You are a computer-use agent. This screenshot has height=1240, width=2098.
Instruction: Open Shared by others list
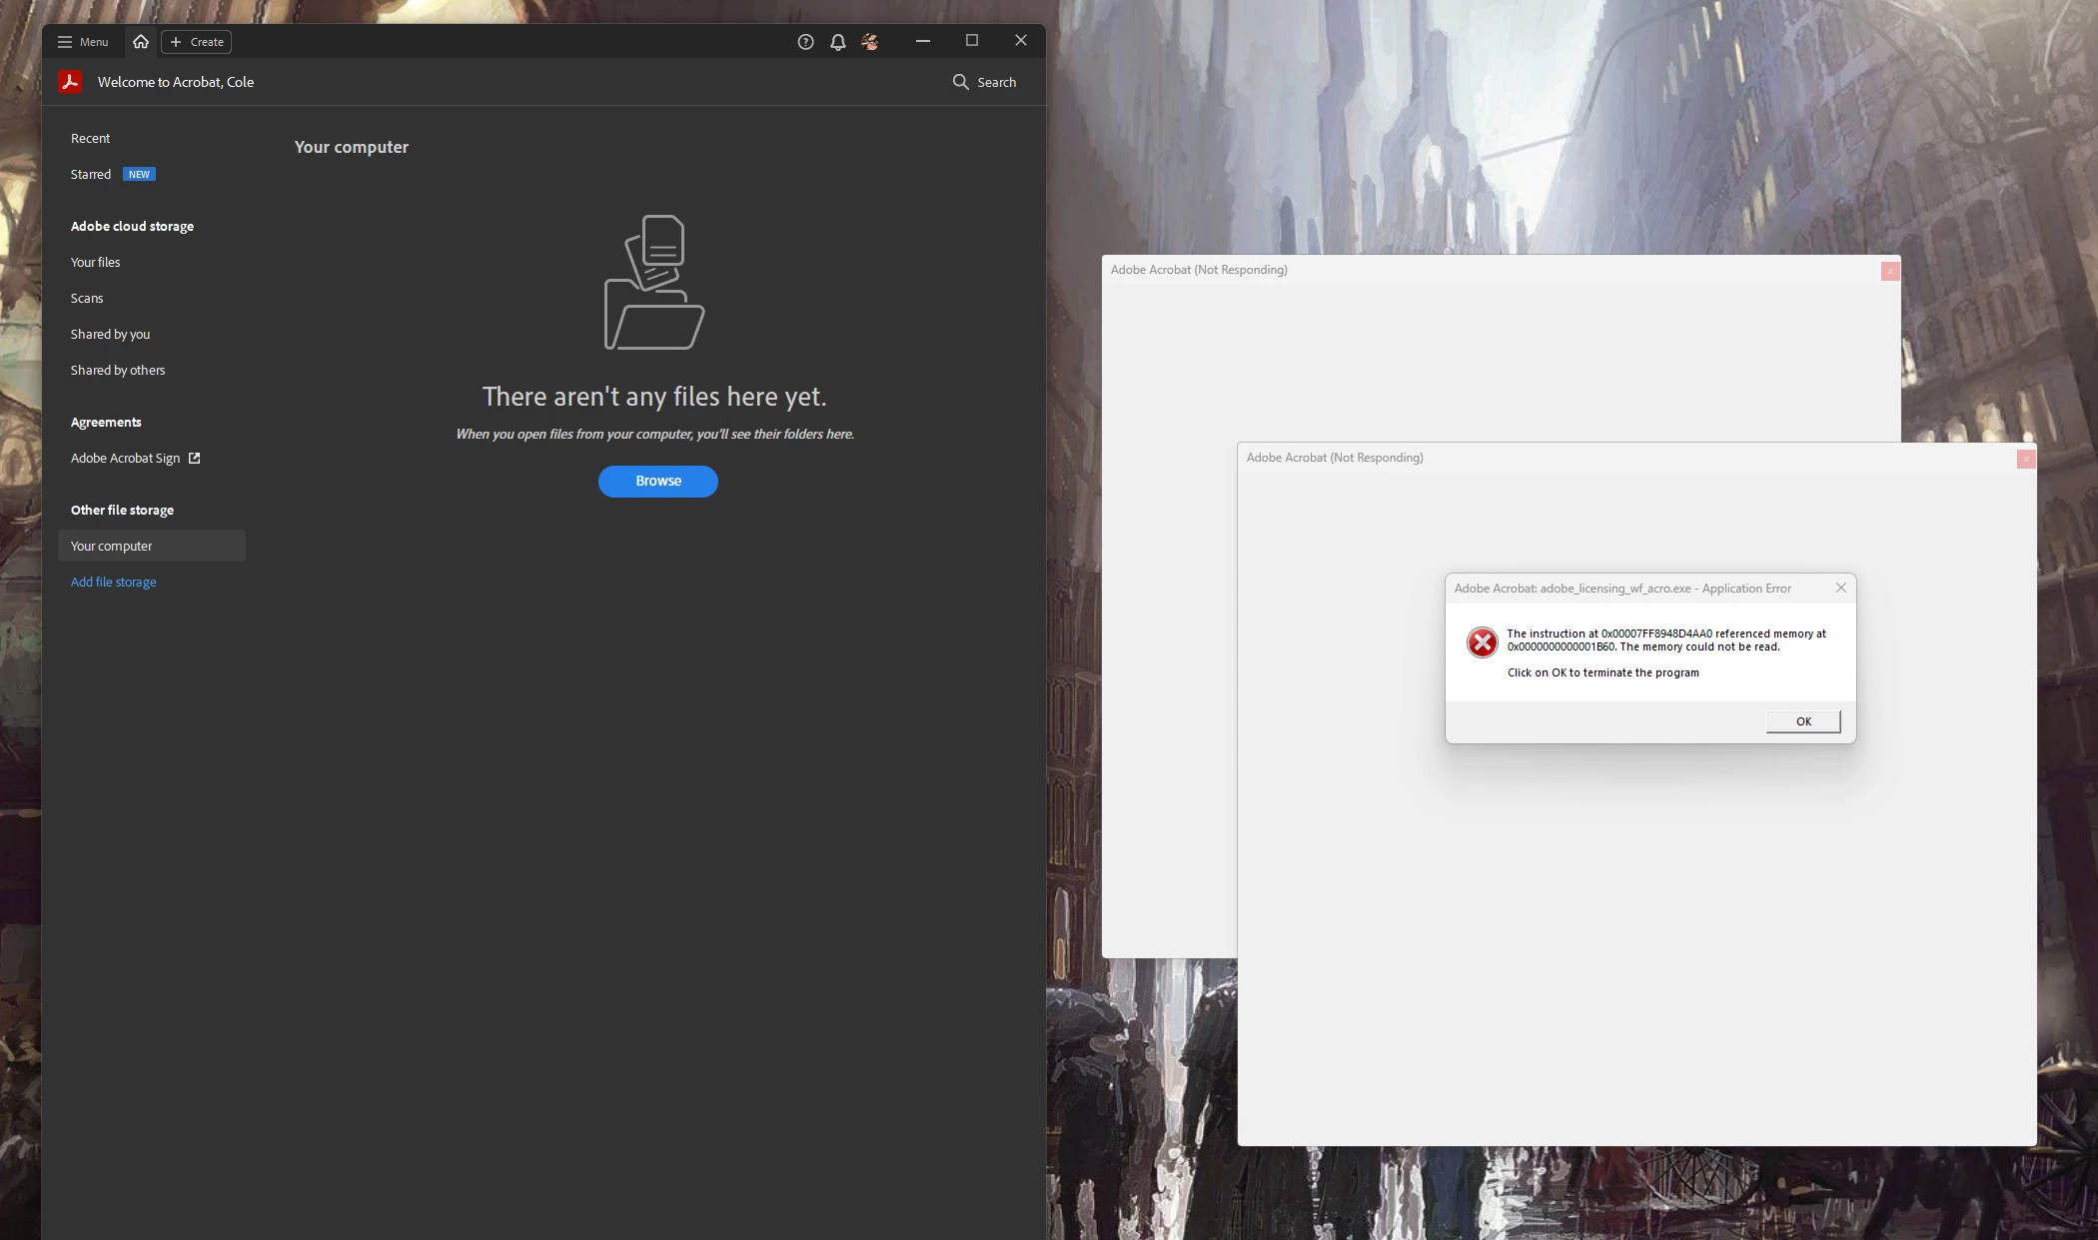118,370
